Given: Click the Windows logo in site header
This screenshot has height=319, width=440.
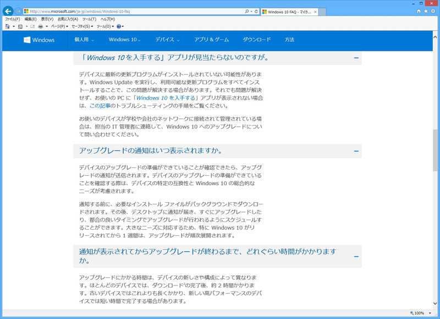Looking at the screenshot, I should pos(39,40).
